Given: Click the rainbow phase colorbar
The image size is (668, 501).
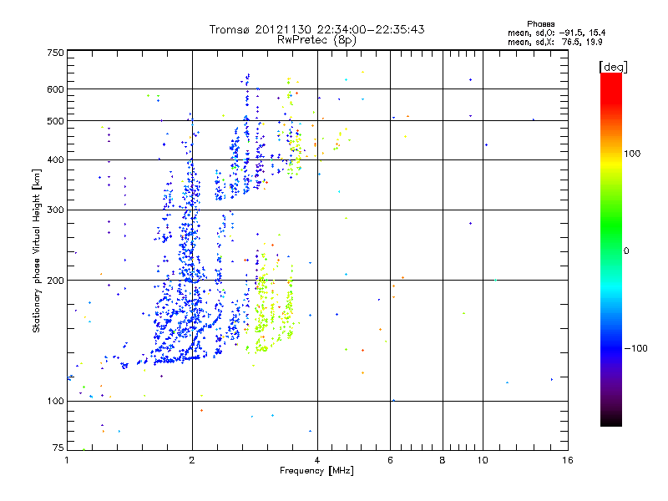Looking at the screenshot, I should pos(611,249).
